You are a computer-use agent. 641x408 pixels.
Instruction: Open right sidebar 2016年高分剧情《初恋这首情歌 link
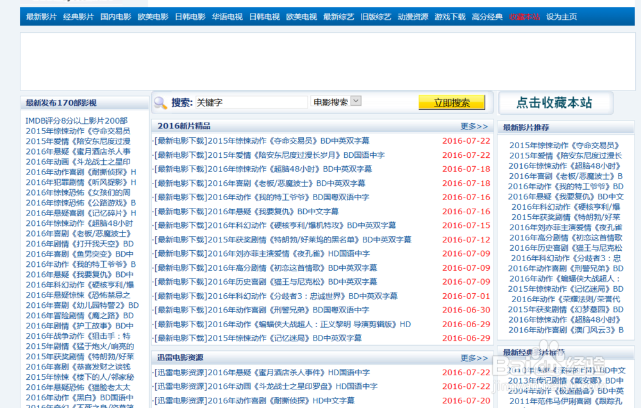point(566,238)
